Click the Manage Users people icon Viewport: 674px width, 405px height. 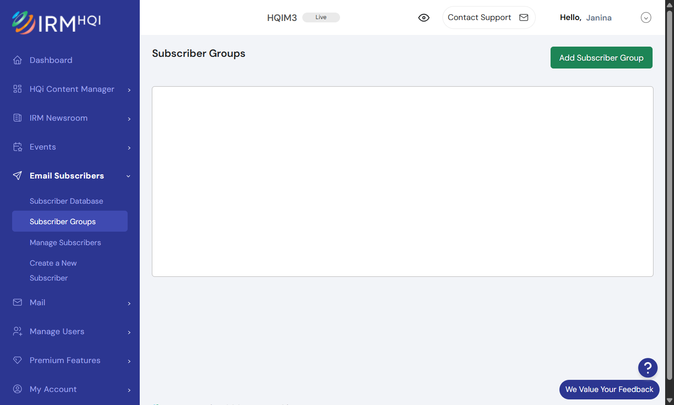point(18,331)
